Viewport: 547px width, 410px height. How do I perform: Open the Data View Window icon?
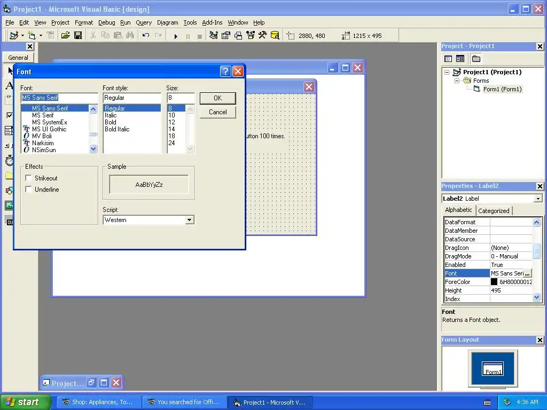(x=275, y=36)
